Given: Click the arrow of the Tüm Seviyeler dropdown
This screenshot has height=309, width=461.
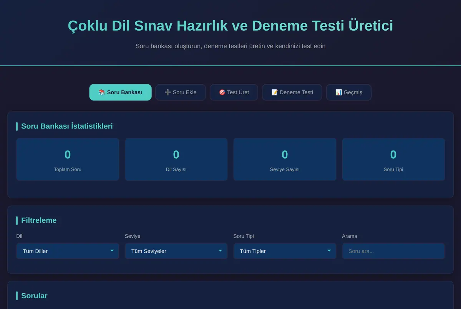Looking at the screenshot, I should pyautogui.click(x=221, y=251).
